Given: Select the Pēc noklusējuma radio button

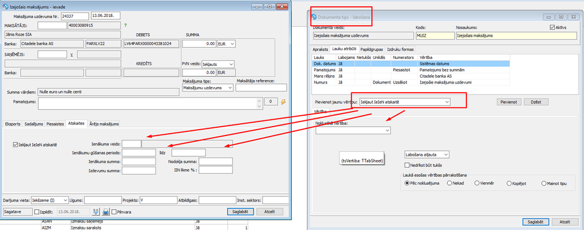Looking at the screenshot, I should tap(407, 183).
